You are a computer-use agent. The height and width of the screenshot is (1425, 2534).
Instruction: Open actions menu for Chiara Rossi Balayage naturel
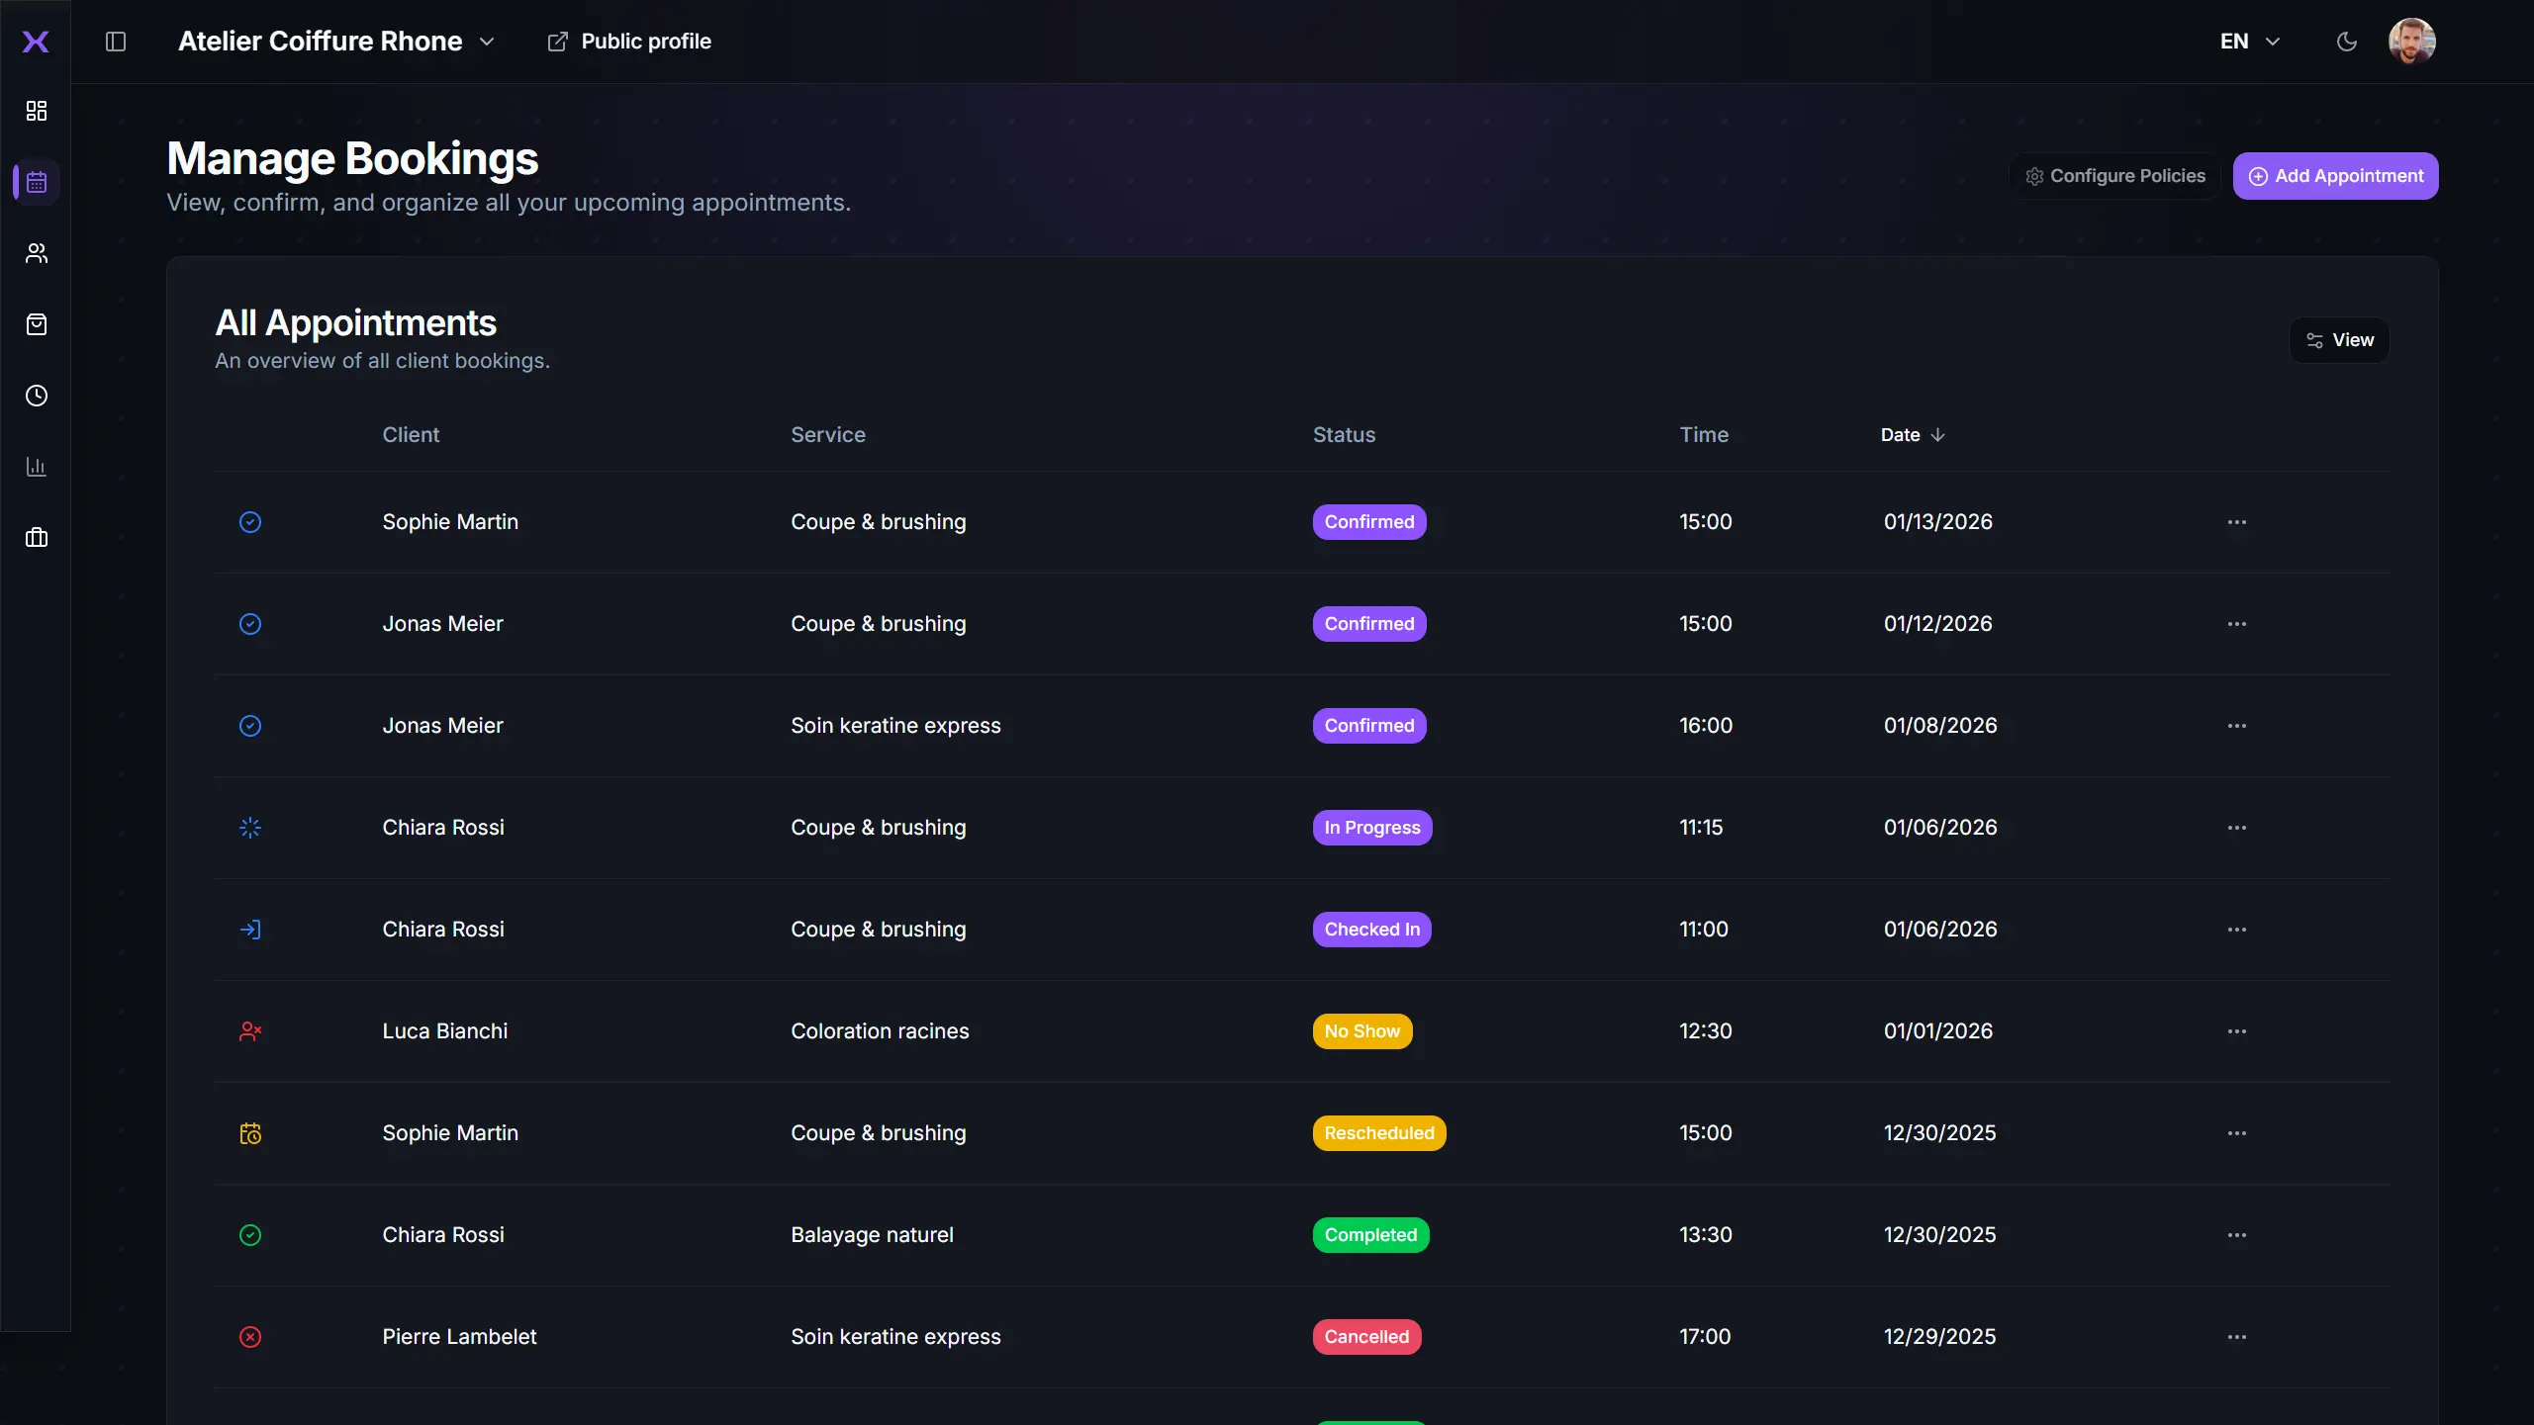coord(2236,1235)
